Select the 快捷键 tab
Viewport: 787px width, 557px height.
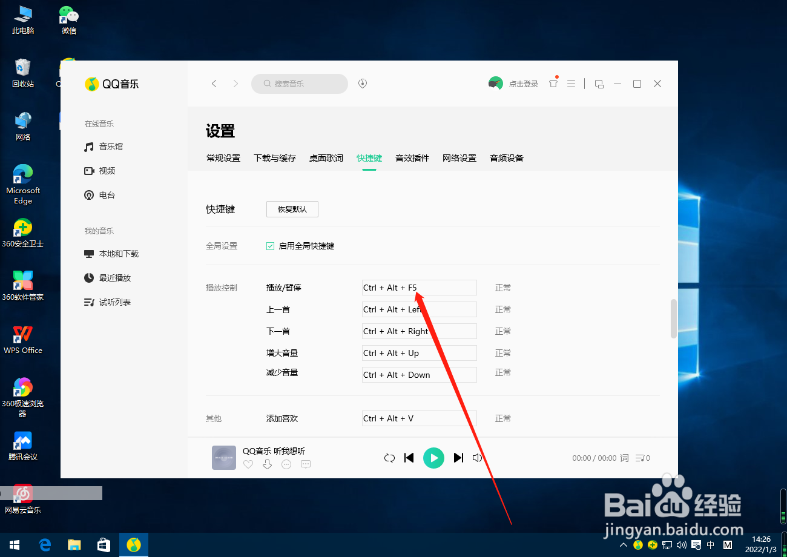(x=369, y=158)
